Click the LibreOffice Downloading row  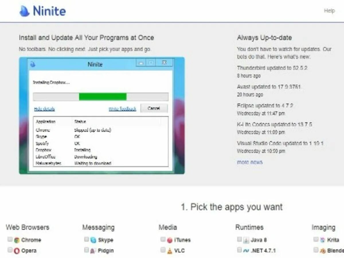point(100,157)
